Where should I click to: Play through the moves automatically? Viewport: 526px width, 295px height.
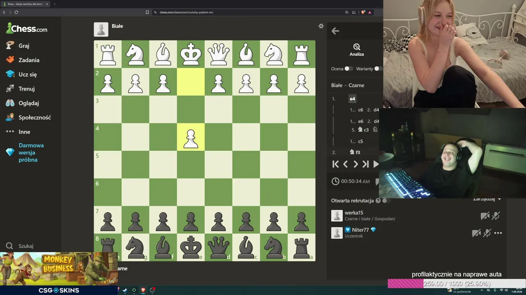click(376, 164)
